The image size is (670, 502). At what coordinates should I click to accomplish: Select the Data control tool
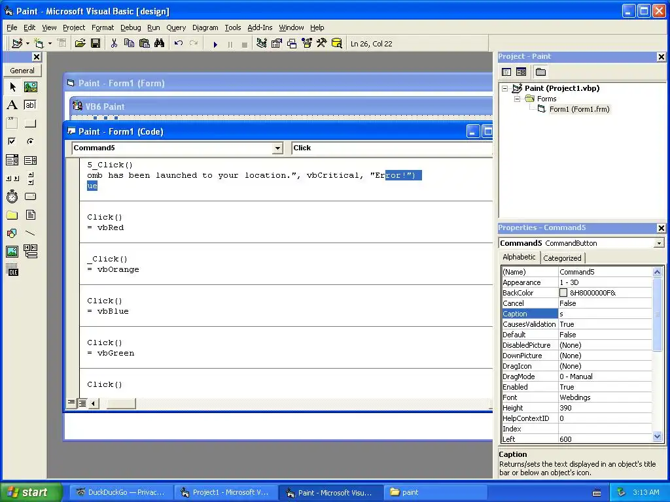tap(30, 252)
